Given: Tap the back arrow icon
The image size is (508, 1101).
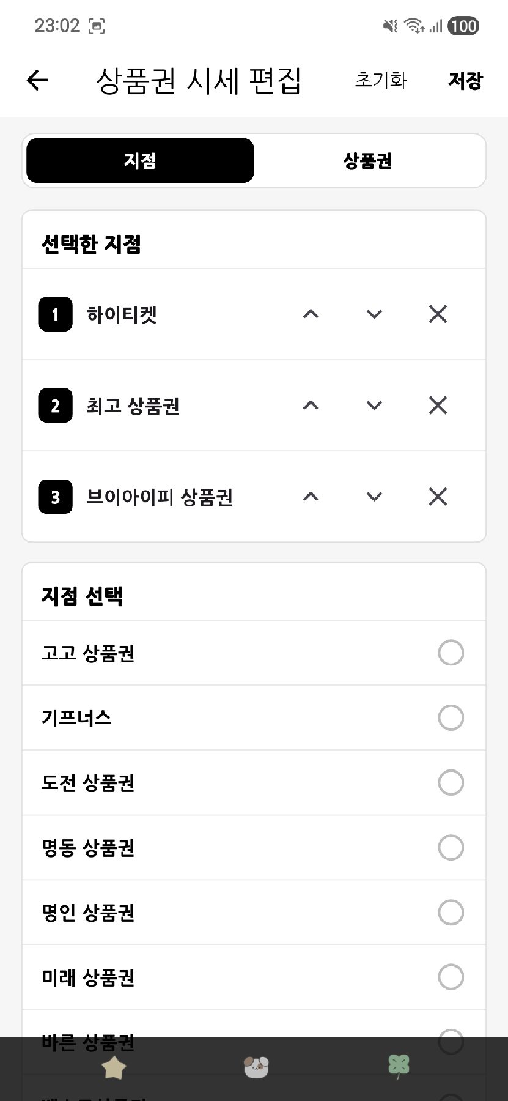Looking at the screenshot, I should tap(37, 80).
